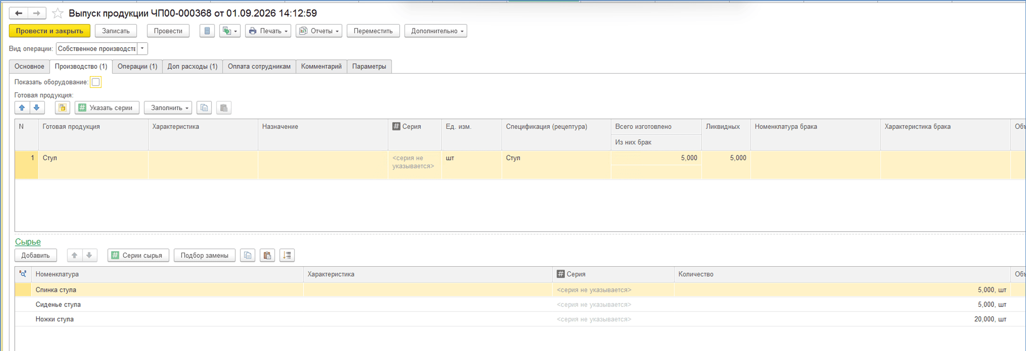Open the Доп расходы (1) tab
This screenshot has width=1026, height=351.
tap(192, 66)
